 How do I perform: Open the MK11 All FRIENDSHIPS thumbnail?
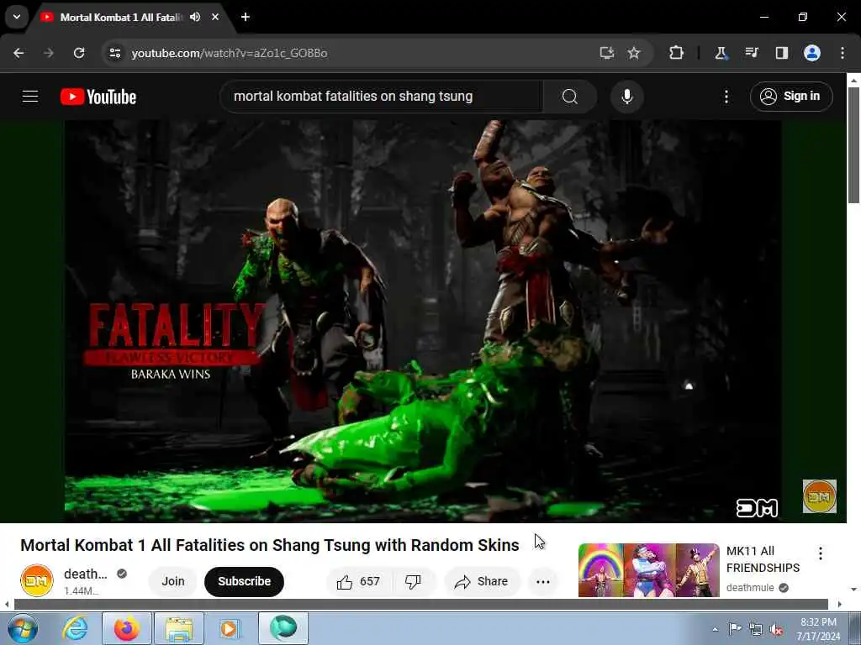pos(648,570)
